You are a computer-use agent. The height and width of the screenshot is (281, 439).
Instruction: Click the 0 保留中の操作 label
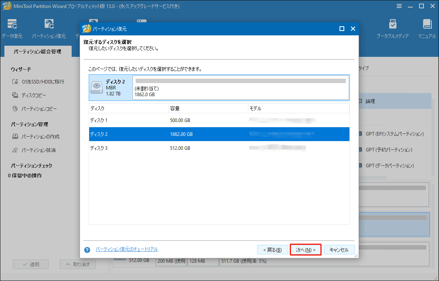tap(25, 176)
